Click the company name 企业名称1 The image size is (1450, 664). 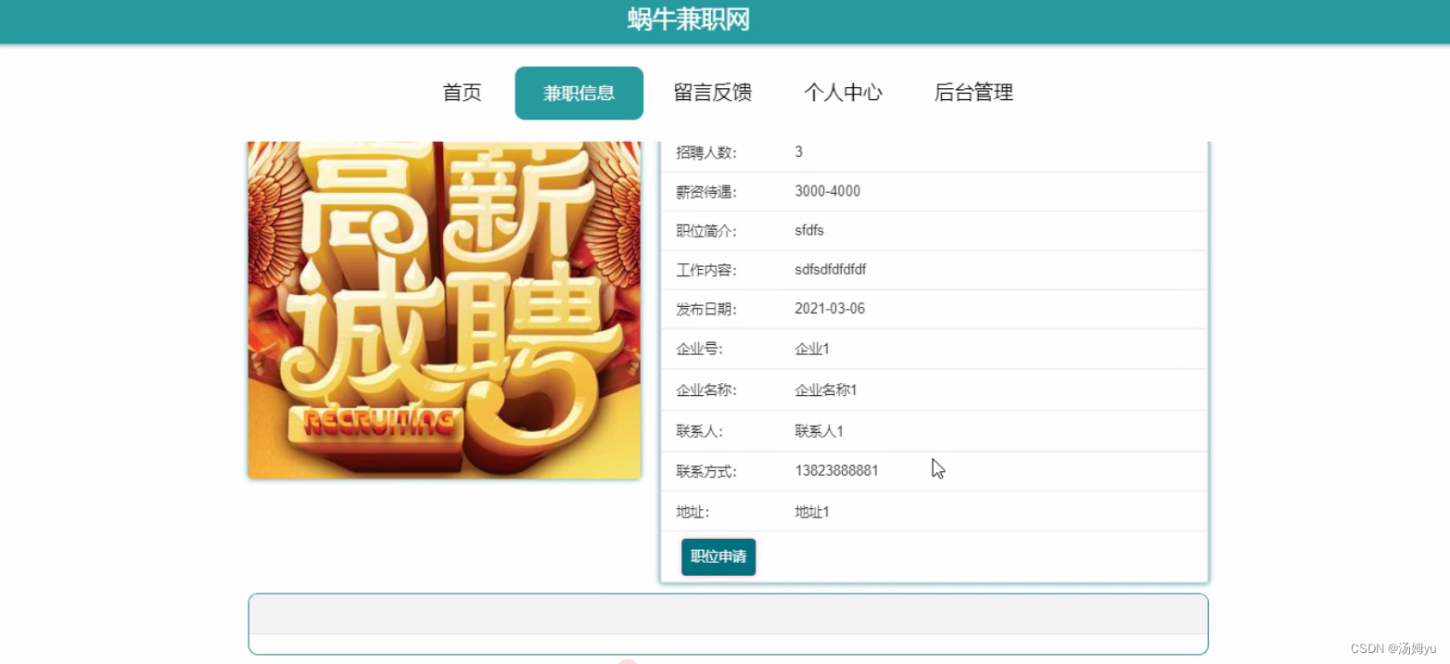click(x=824, y=389)
